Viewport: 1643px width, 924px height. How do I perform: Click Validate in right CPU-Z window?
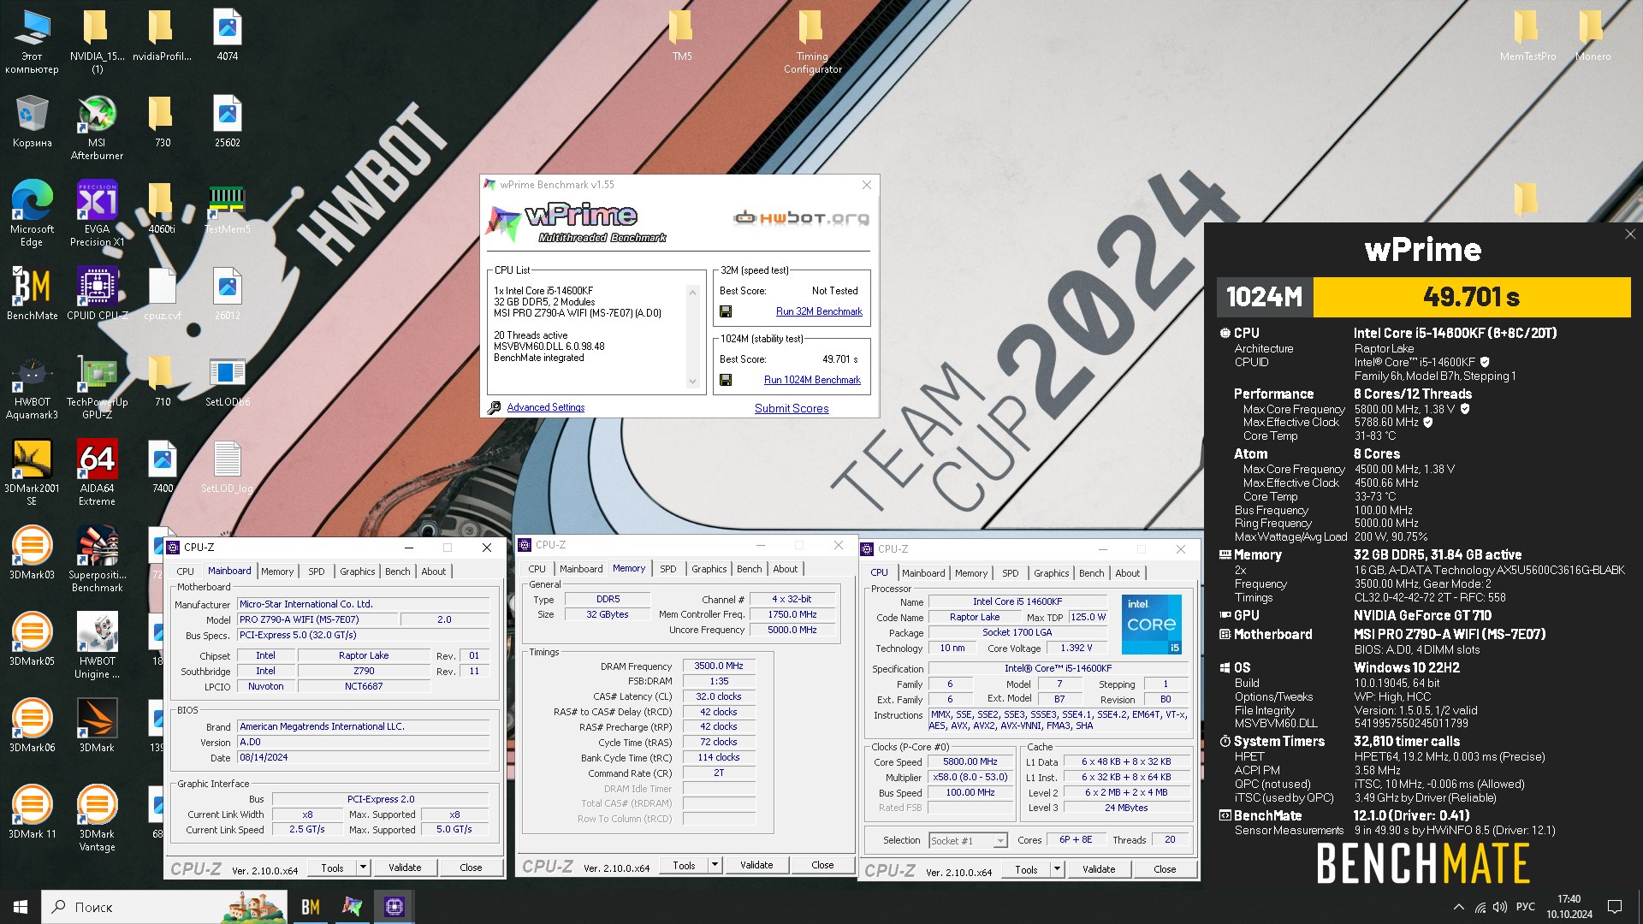coord(1099,869)
